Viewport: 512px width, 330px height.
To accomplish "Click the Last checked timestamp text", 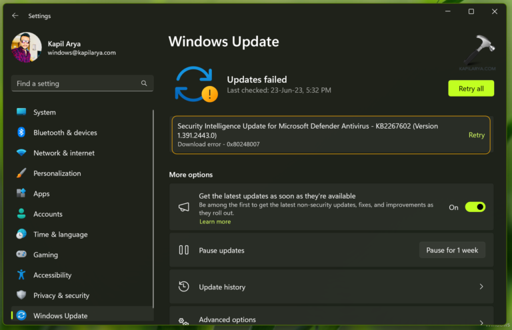I will pos(279,91).
